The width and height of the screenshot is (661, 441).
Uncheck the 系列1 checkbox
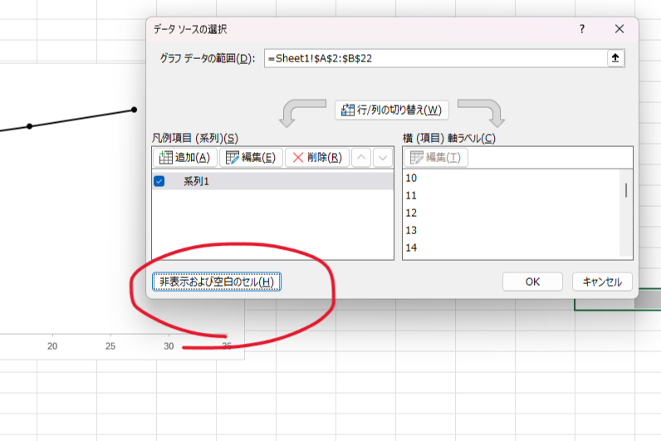(159, 181)
